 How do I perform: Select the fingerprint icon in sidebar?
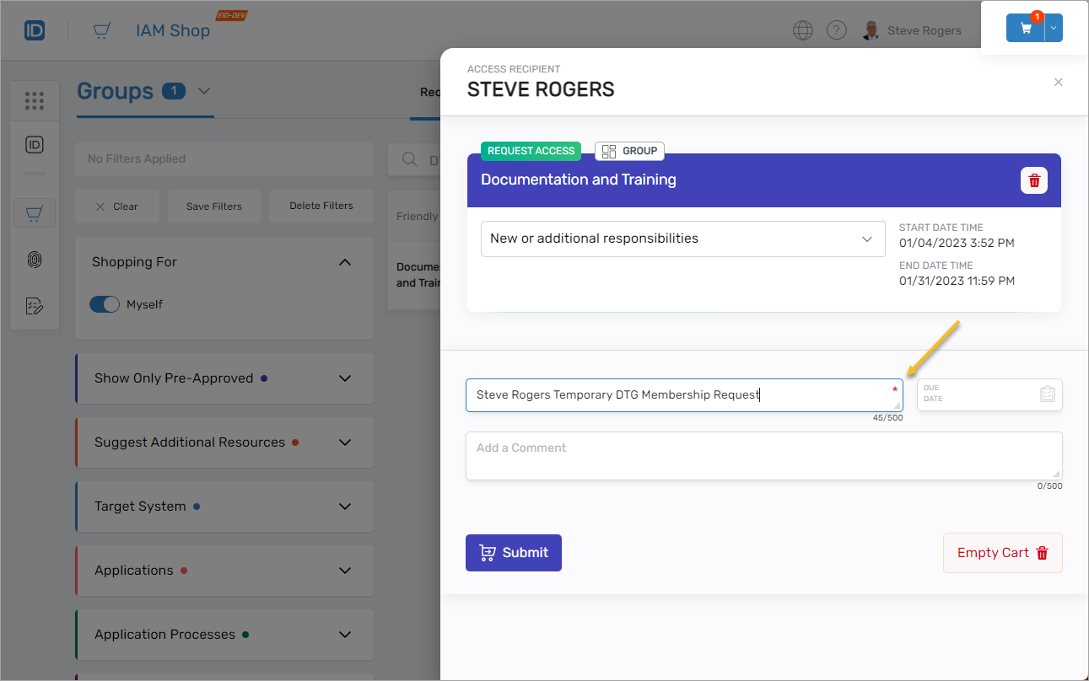[x=35, y=260]
